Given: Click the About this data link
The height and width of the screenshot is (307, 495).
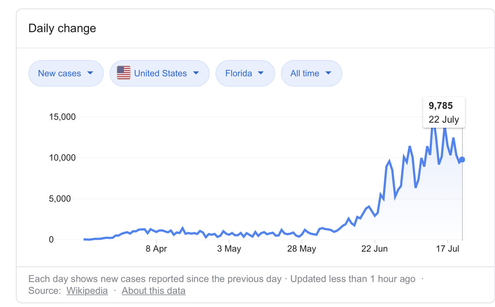Looking at the screenshot, I should pyautogui.click(x=153, y=290).
